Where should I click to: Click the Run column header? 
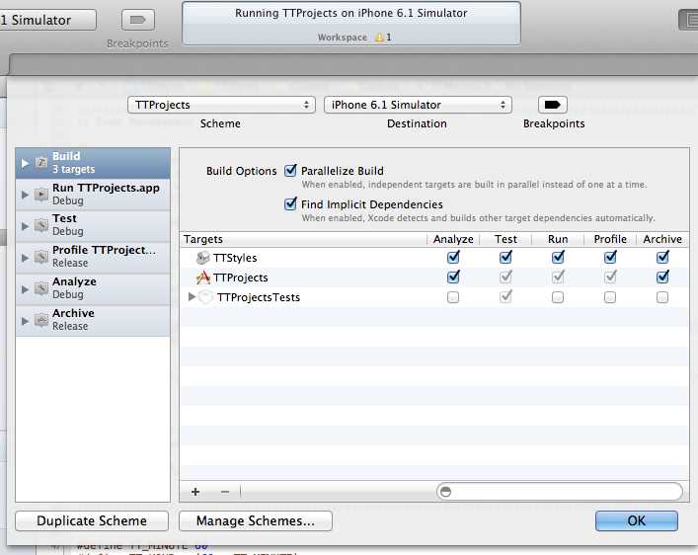point(558,239)
